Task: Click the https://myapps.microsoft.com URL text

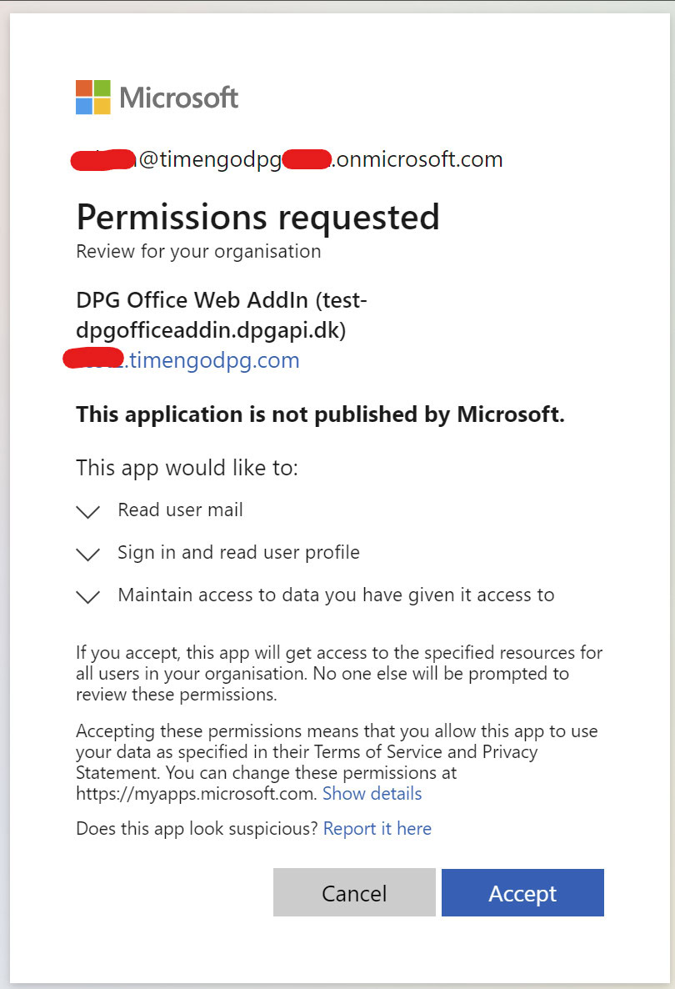Action: click(x=195, y=794)
